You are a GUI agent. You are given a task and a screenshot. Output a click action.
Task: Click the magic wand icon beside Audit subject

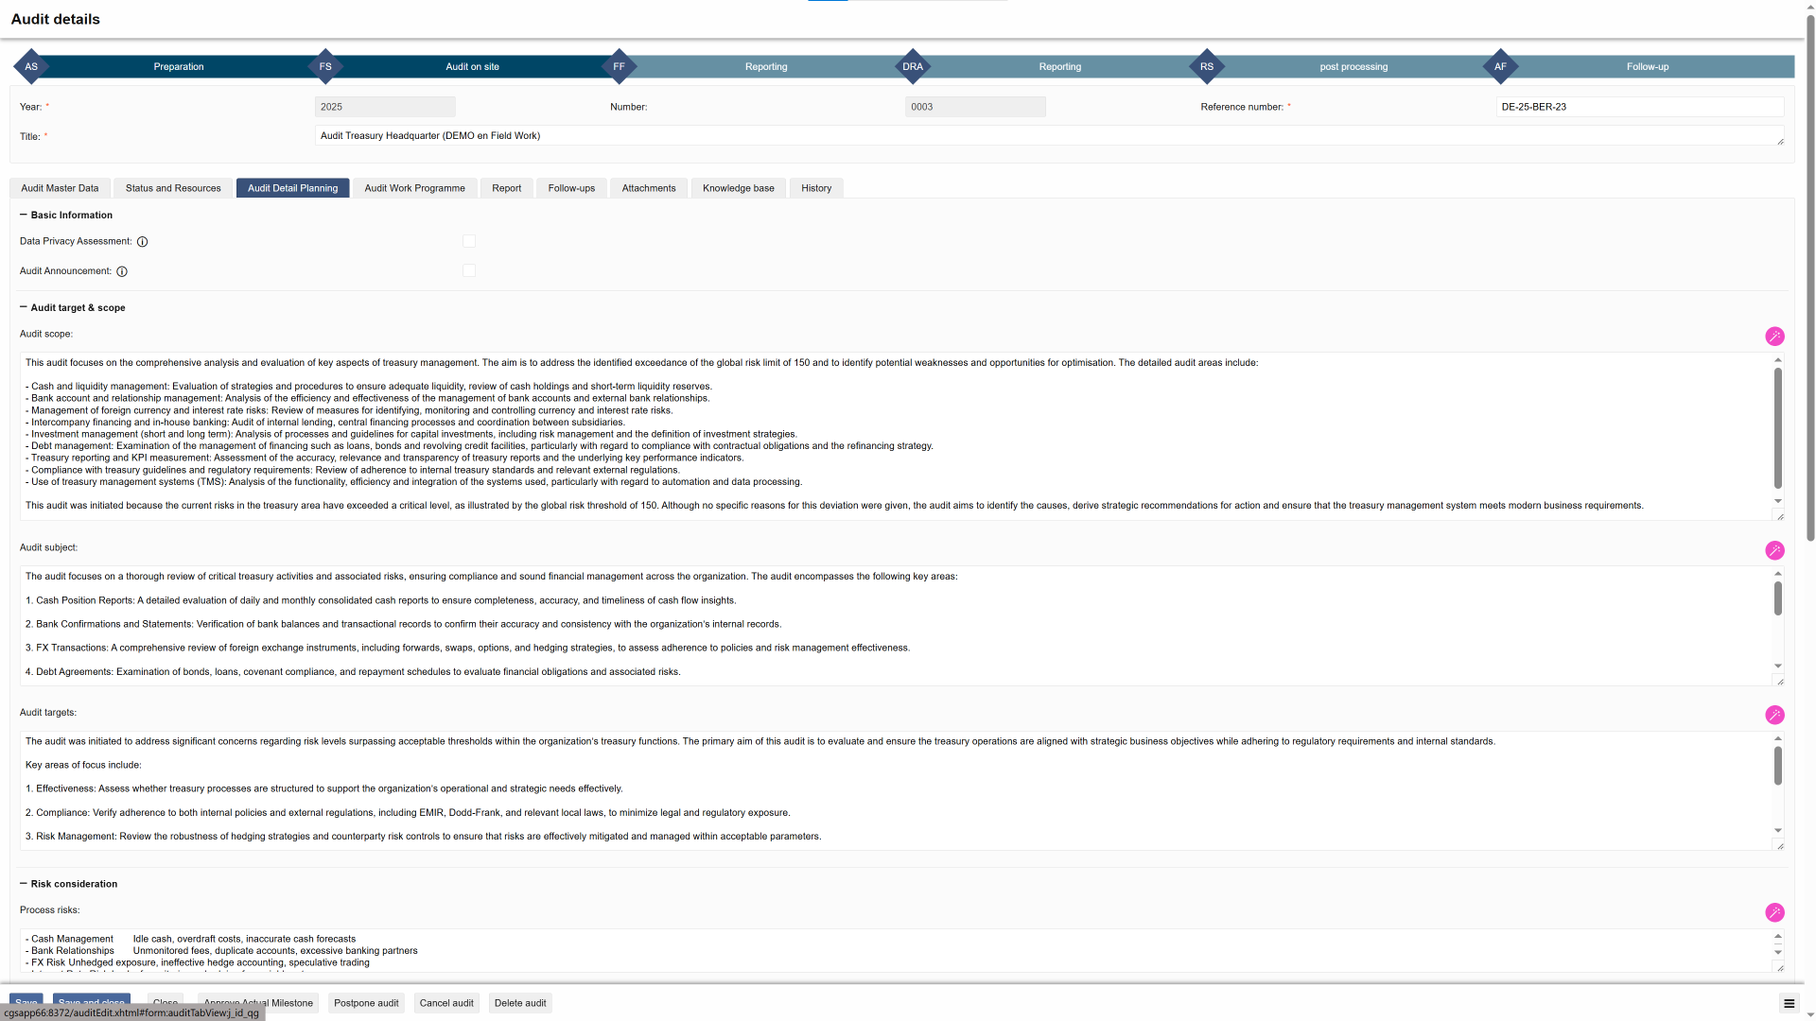click(1774, 550)
